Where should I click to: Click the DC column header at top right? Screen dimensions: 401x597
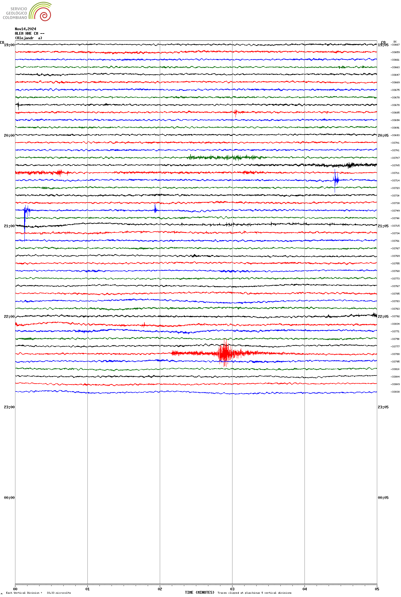[395, 42]
